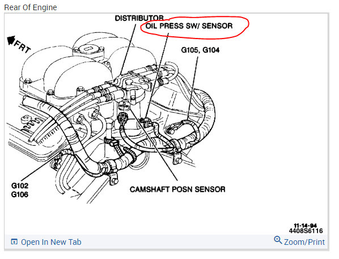339x259 pixels.
Task: Click the wiring harness clamp bracket at bottom
Action: (x=113, y=179)
